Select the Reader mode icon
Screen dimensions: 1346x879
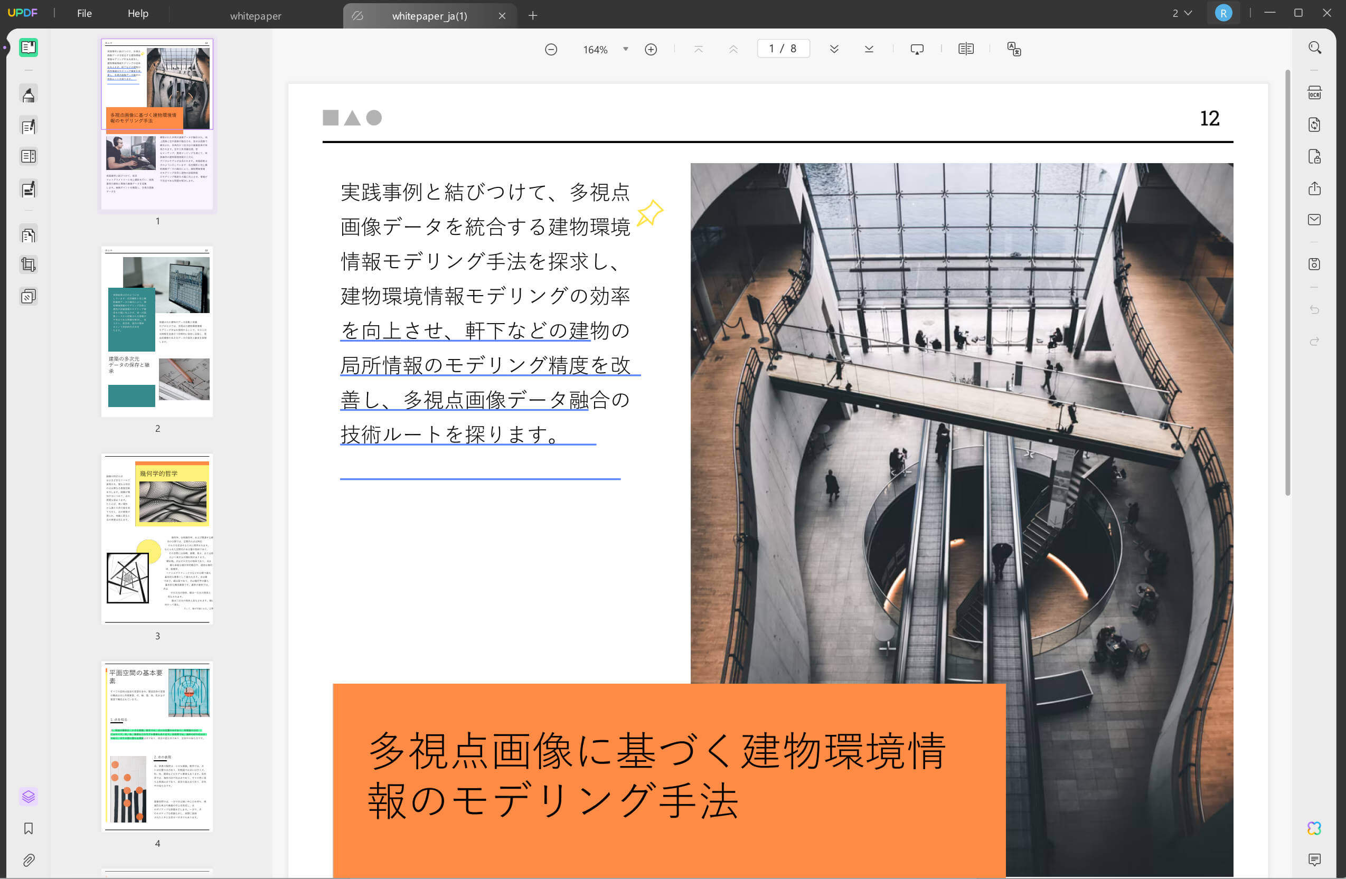pos(29,48)
